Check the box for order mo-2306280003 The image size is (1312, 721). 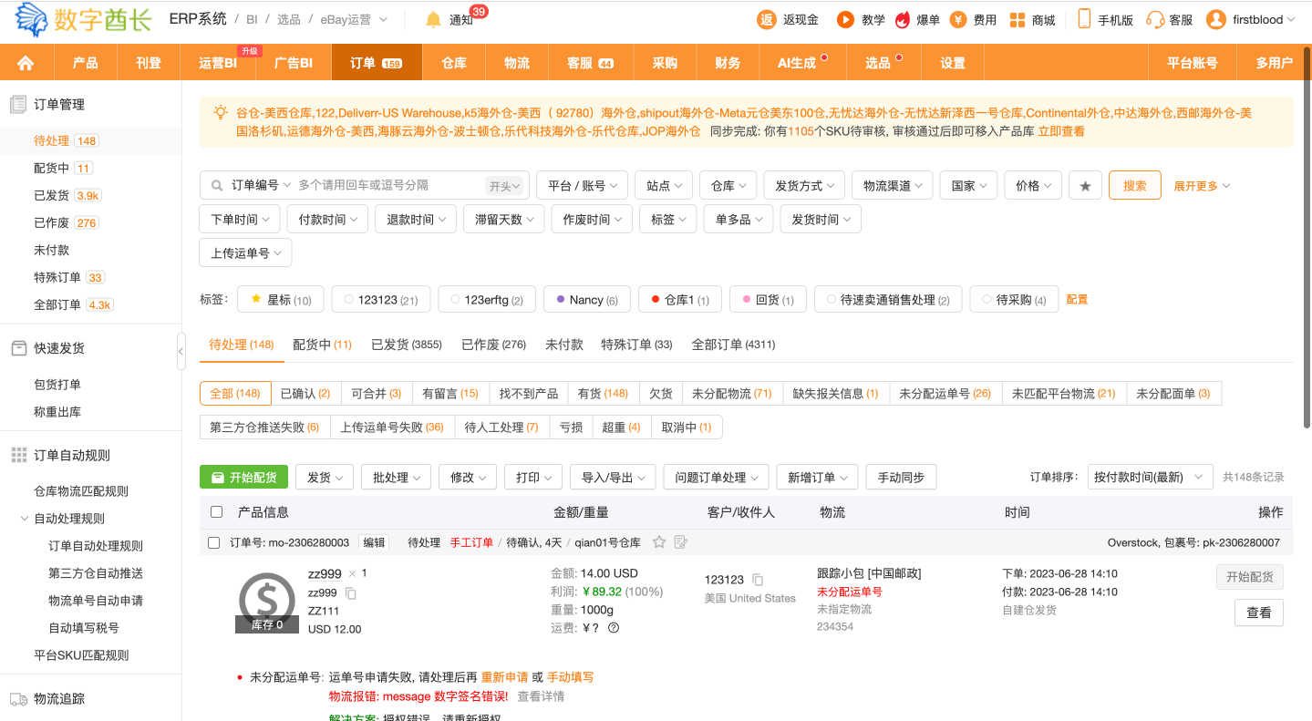(214, 543)
